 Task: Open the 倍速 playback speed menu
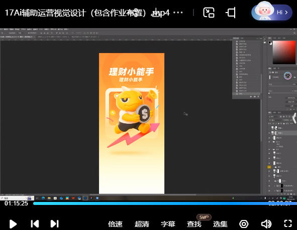(x=115, y=224)
